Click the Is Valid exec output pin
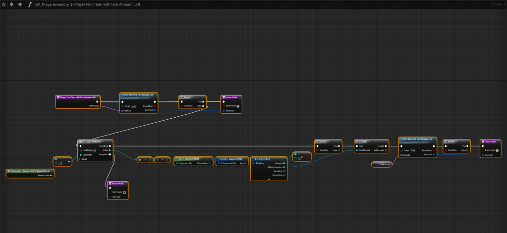507x233 pixels. 386,146
